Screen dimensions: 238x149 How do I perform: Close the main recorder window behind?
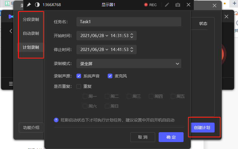[x=226, y=17]
